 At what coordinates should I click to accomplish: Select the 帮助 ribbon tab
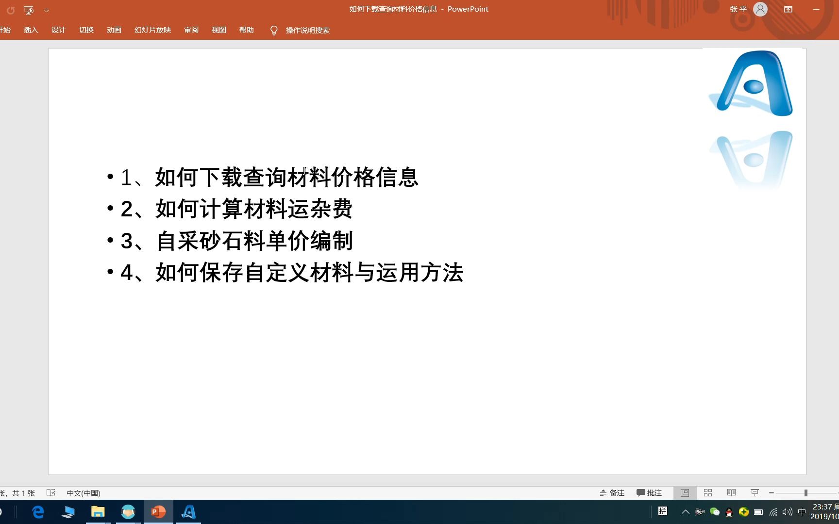[x=247, y=30]
